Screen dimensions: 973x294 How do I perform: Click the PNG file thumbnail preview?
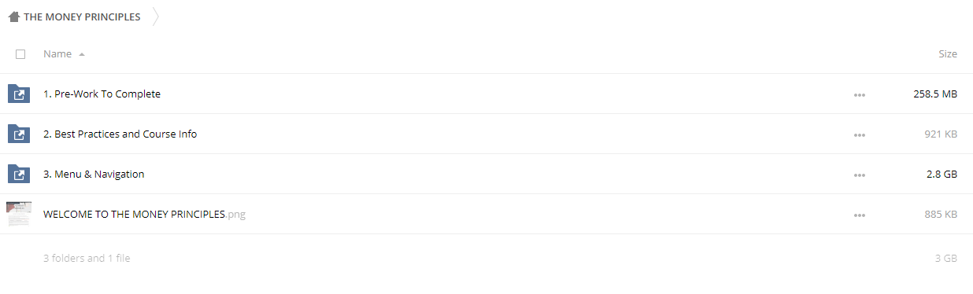click(18, 214)
